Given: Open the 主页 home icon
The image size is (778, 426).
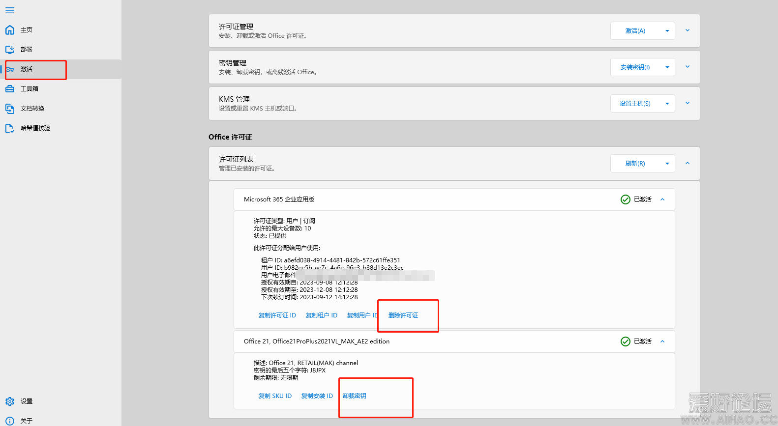Looking at the screenshot, I should tap(10, 30).
